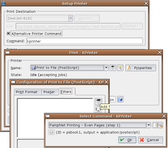Screen dimensions: 168x148
Task: Click the Change... button next to File
Action: [x=132, y=26]
